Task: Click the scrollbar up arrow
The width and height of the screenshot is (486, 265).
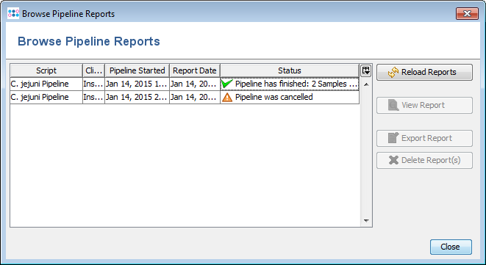Action: [366, 84]
